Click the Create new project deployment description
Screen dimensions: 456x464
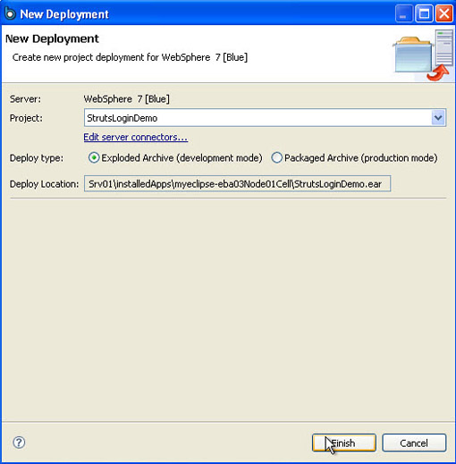[x=130, y=57]
